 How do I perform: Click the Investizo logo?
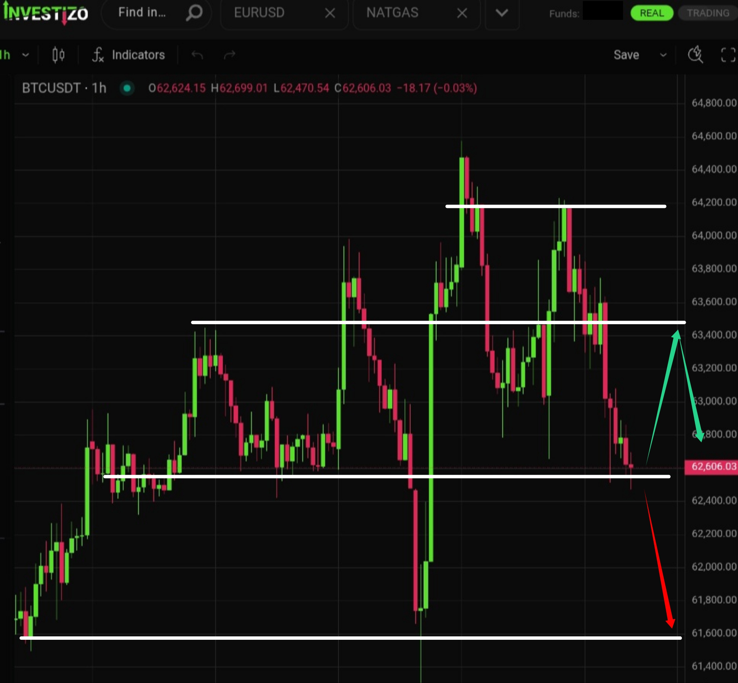pos(45,13)
